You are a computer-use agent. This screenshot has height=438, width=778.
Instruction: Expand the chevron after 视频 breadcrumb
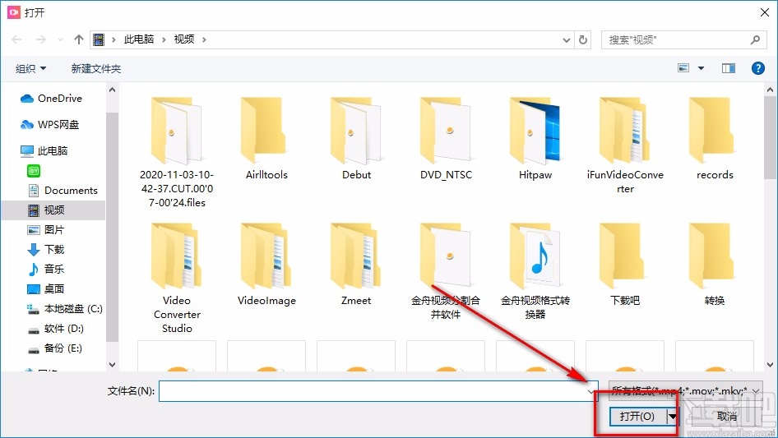(204, 39)
